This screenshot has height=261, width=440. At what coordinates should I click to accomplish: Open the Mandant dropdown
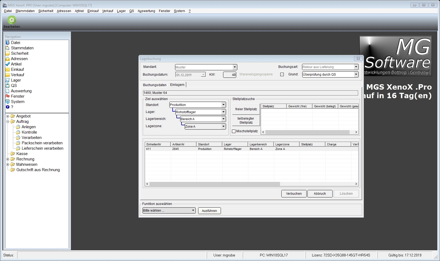click(x=235, y=67)
